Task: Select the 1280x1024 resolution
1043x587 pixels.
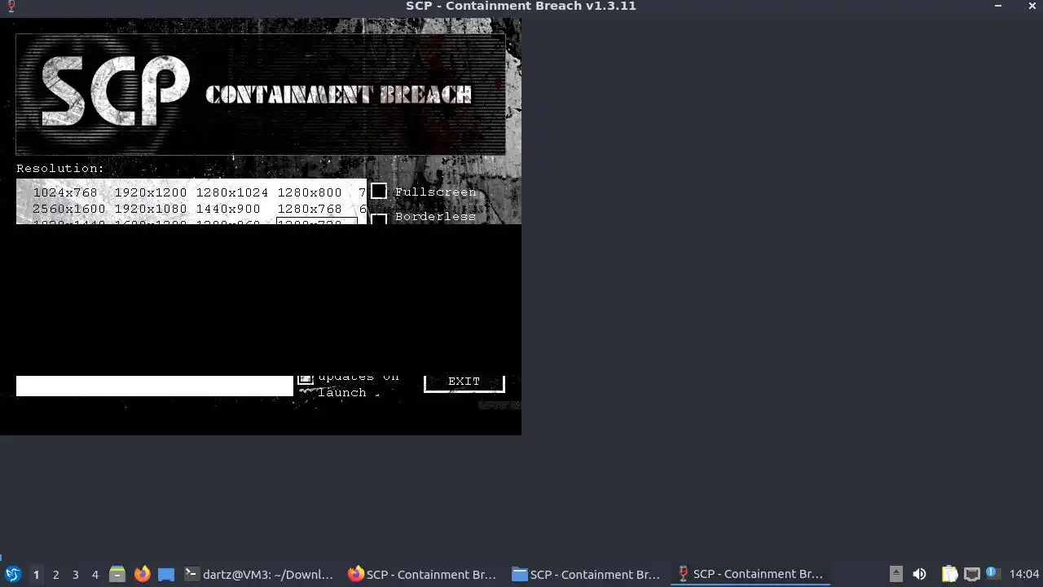Action: (232, 193)
